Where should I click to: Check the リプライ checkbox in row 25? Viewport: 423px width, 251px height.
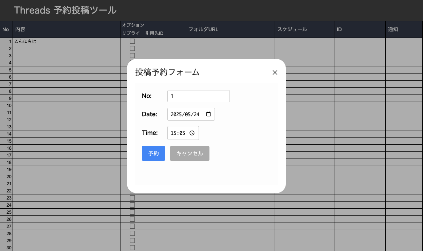coord(132,212)
